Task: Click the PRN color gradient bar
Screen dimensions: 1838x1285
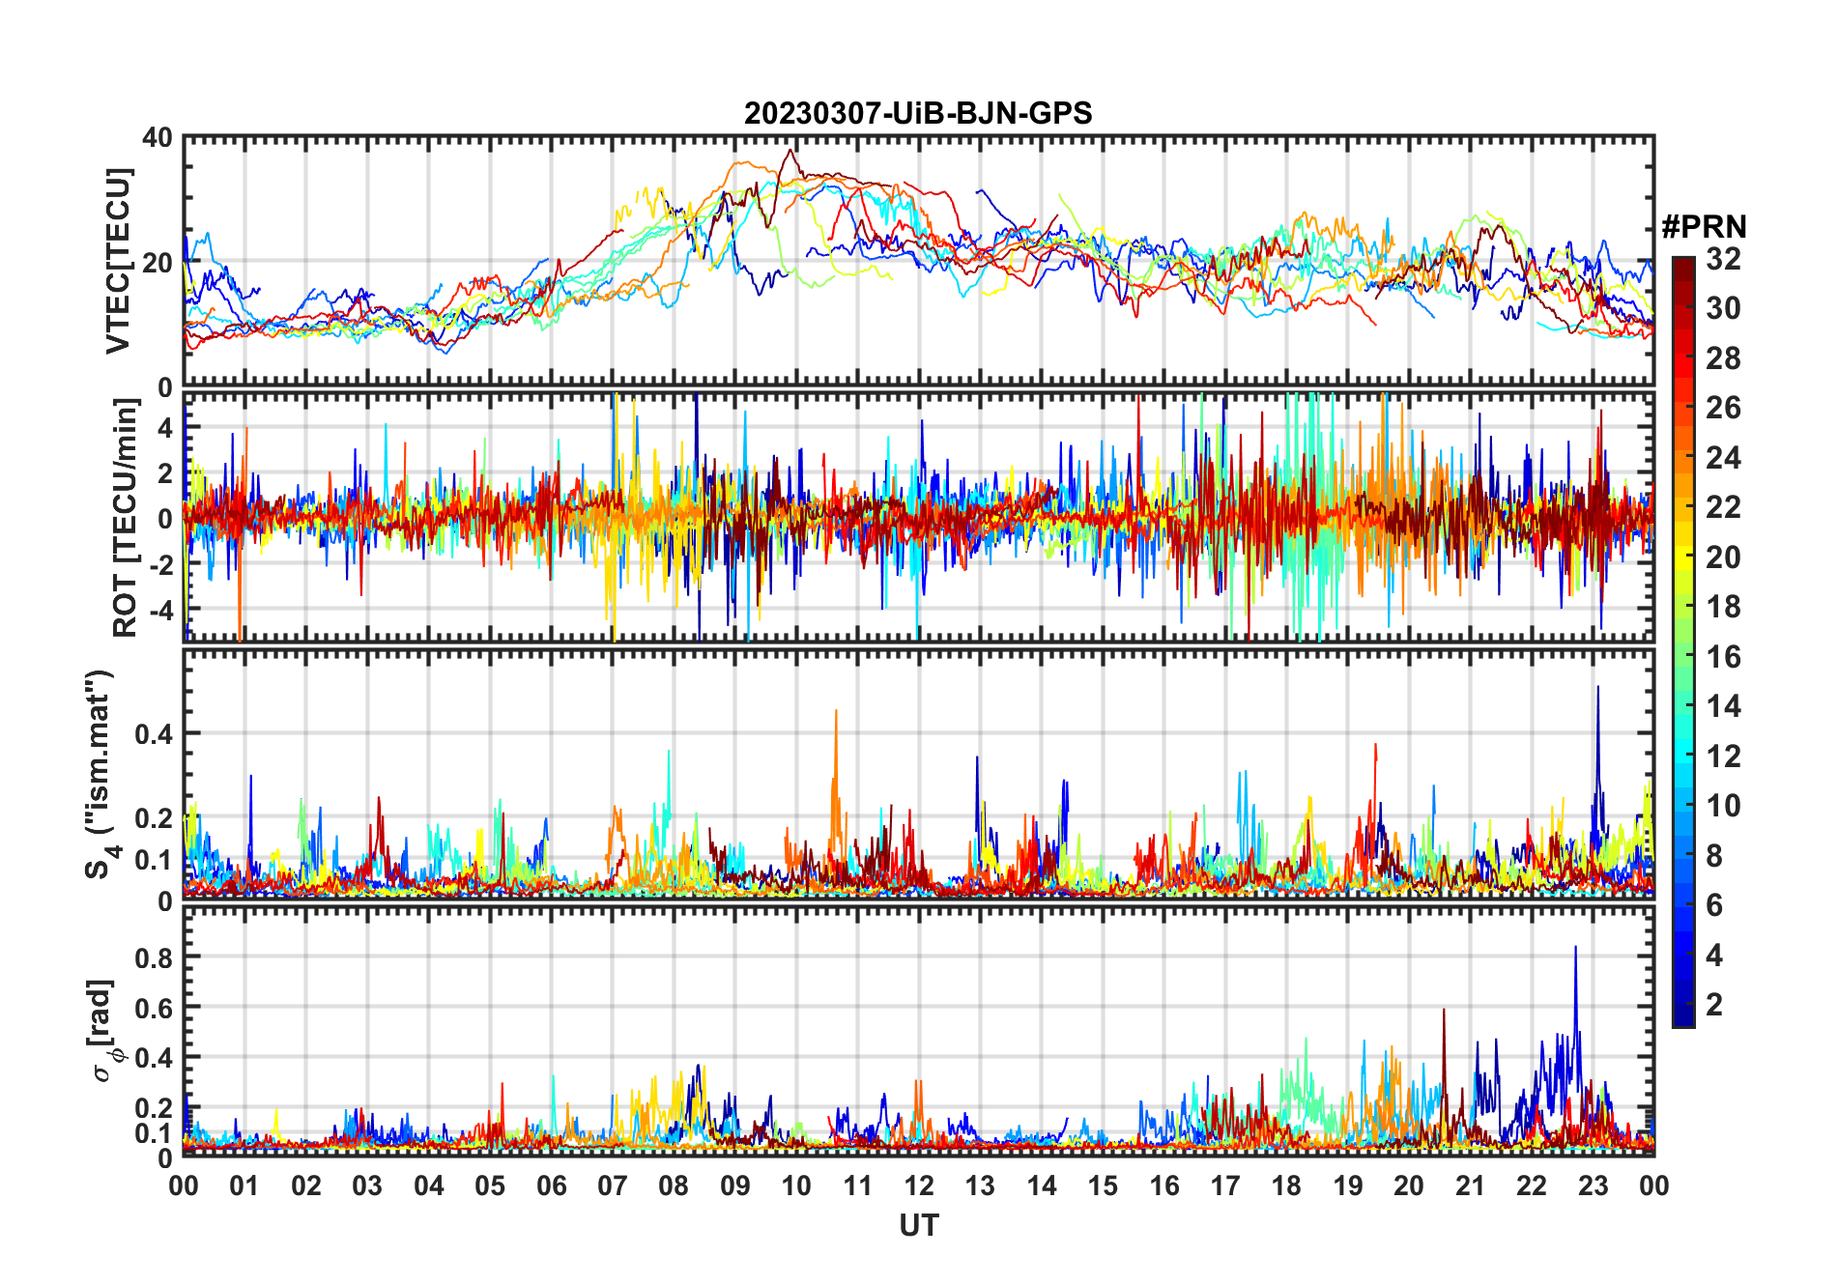Action: 1683,642
